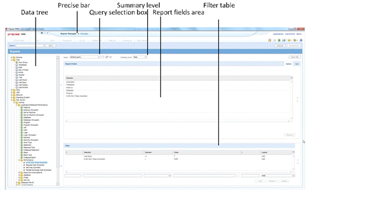Click the new query icon beside Query box
Viewport: 386px width, 217px height.
coord(103,57)
